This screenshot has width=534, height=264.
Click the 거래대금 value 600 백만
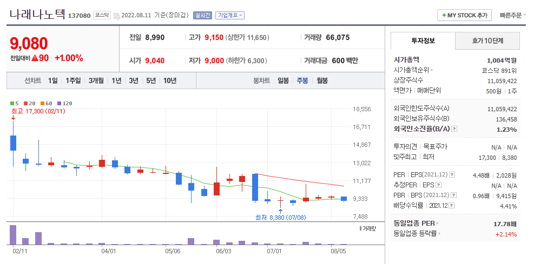(345, 61)
